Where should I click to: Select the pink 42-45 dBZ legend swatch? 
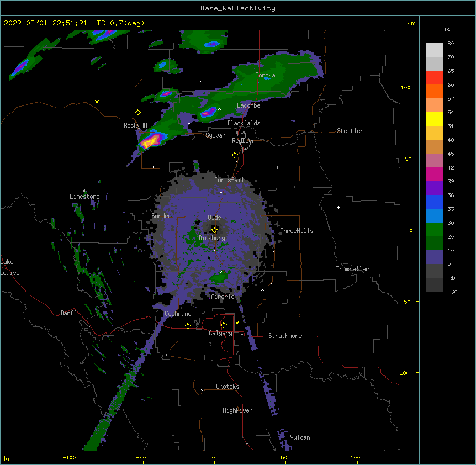coord(434,161)
